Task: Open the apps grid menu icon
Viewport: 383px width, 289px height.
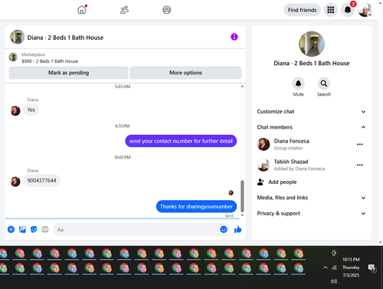Action: (331, 10)
